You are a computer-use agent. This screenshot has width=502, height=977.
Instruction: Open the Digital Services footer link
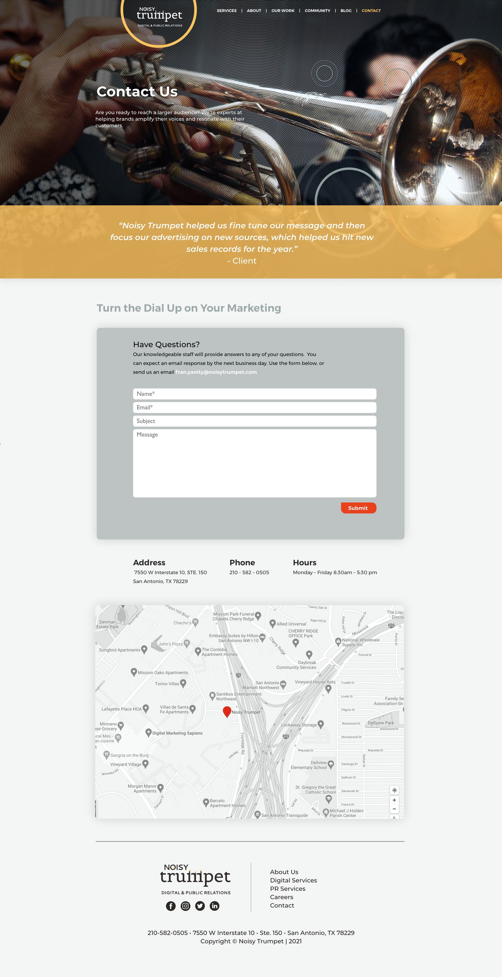click(x=293, y=880)
